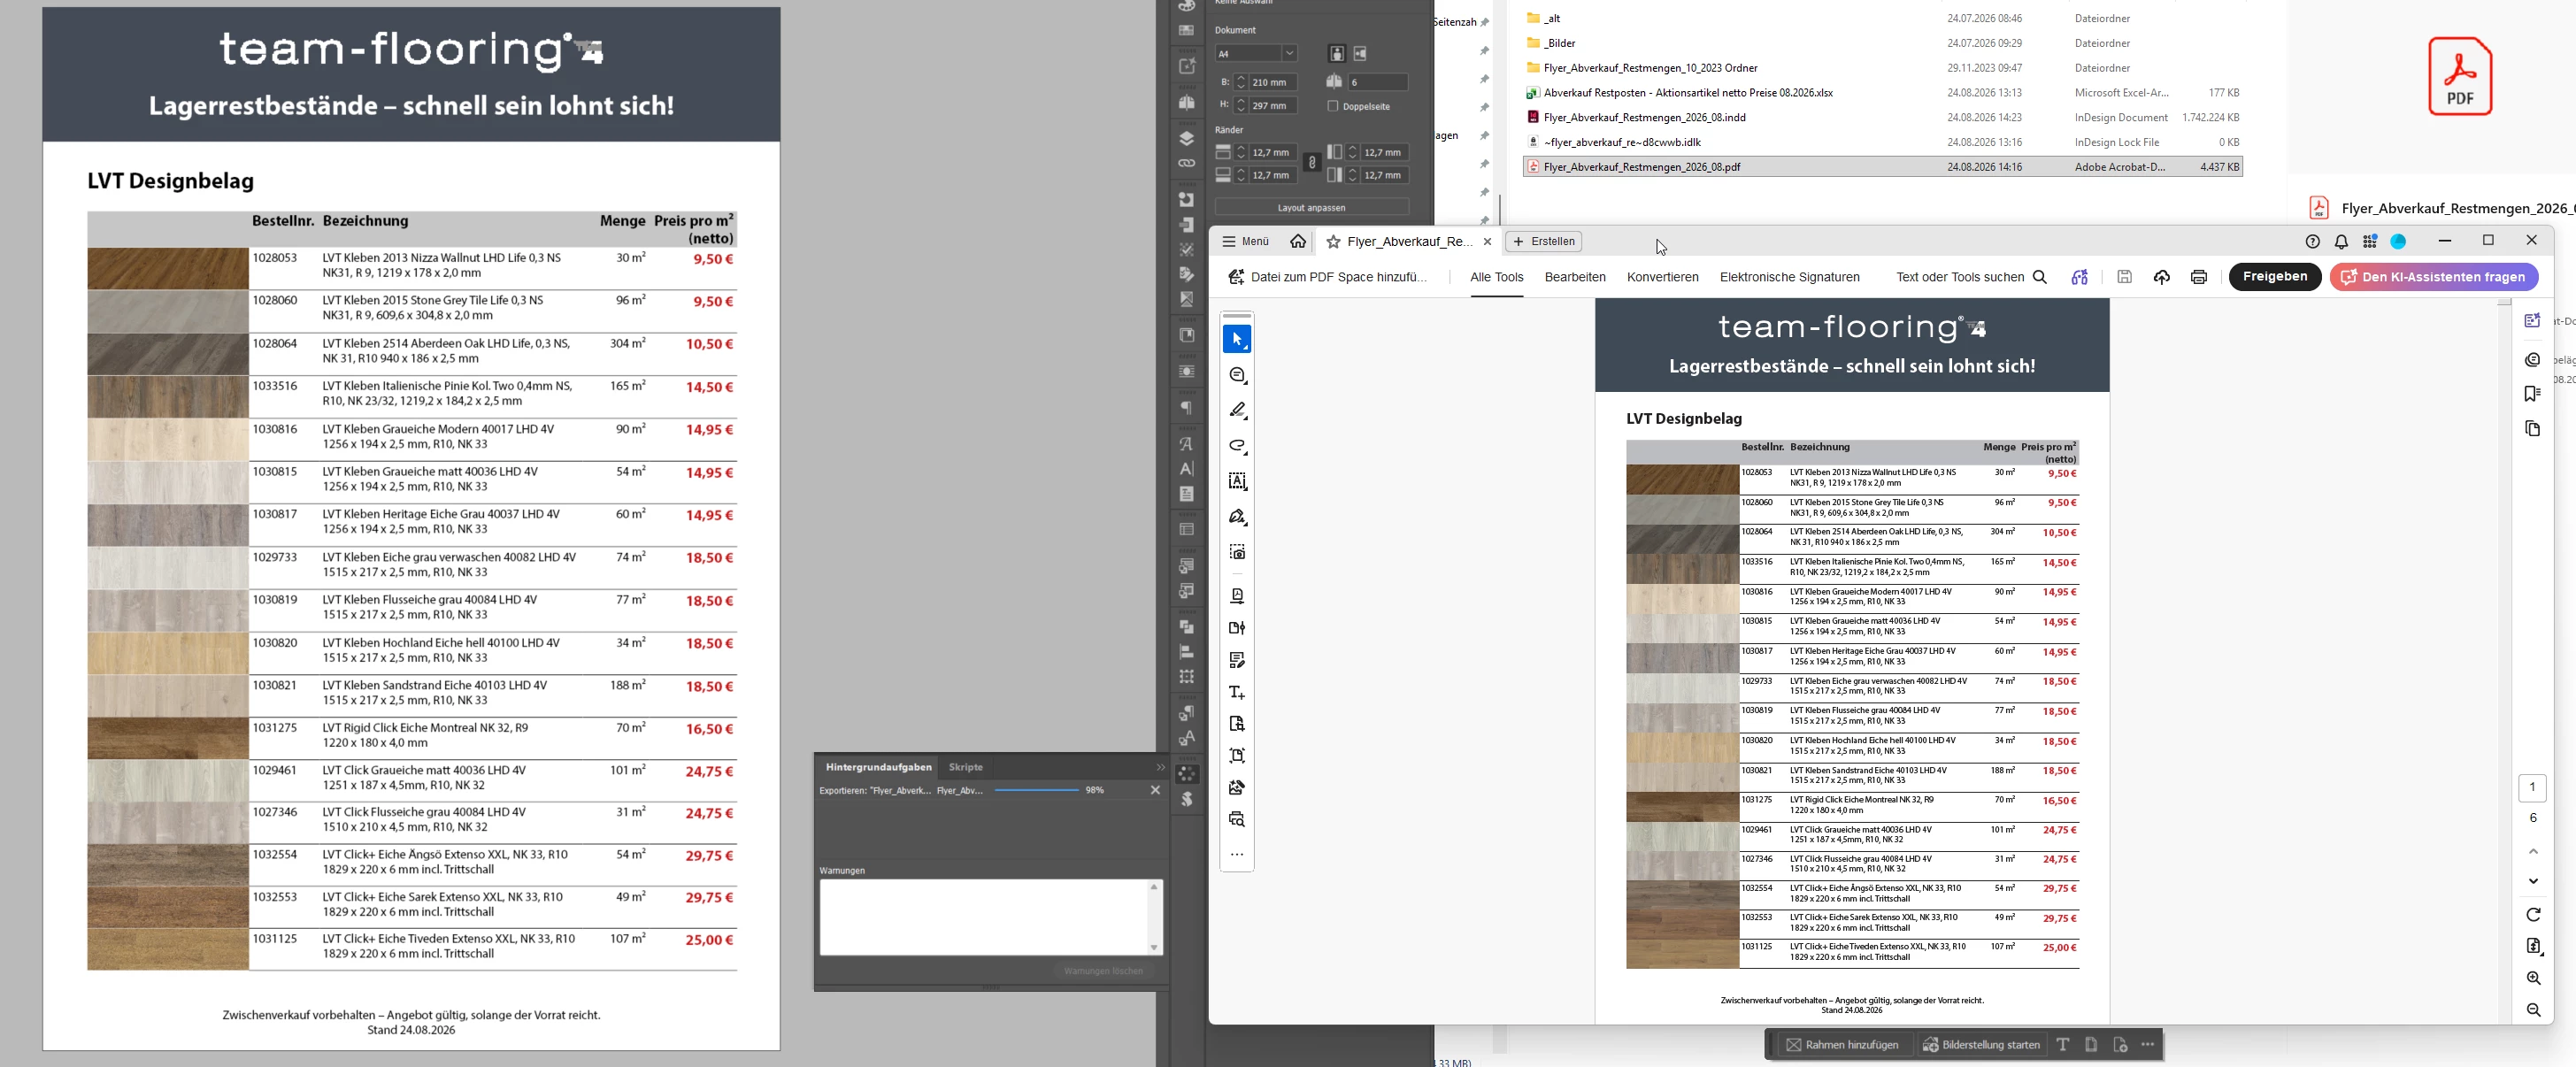Screen dimensions: 2576x1067
Task: Open the Konvertieren tab in Acrobat
Action: pos(1662,277)
